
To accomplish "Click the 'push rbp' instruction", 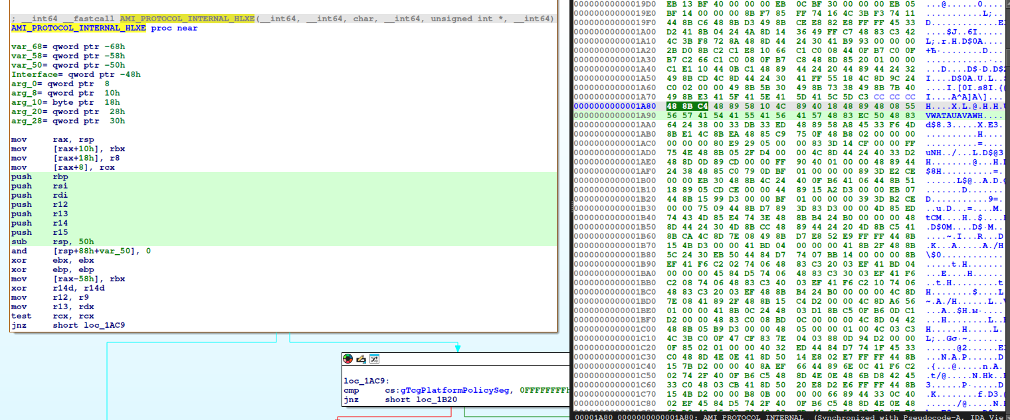I will pyautogui.click(x=40, y=177).
